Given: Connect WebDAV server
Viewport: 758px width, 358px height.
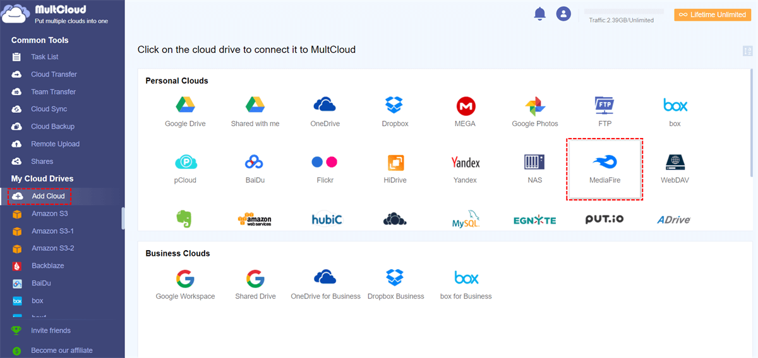Looking at the screenshot, I should pyautogui.click(x=675, y=168).
